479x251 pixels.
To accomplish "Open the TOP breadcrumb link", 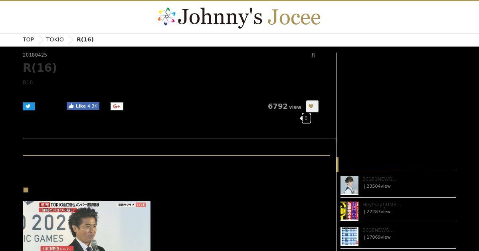I will click(28, 39).
